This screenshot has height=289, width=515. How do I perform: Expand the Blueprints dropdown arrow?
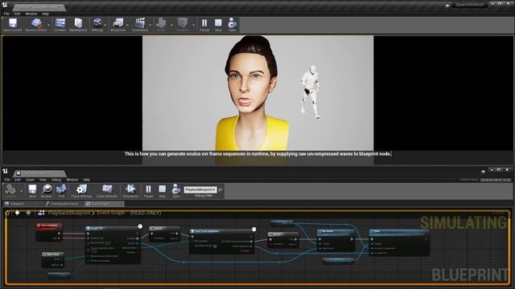pyautogui.click(x=128, y=25)
